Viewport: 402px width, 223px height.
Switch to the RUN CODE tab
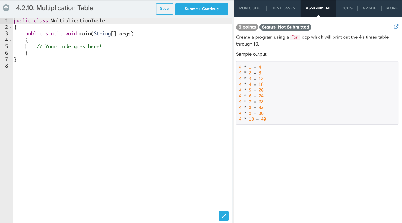(x=249, y=8)
